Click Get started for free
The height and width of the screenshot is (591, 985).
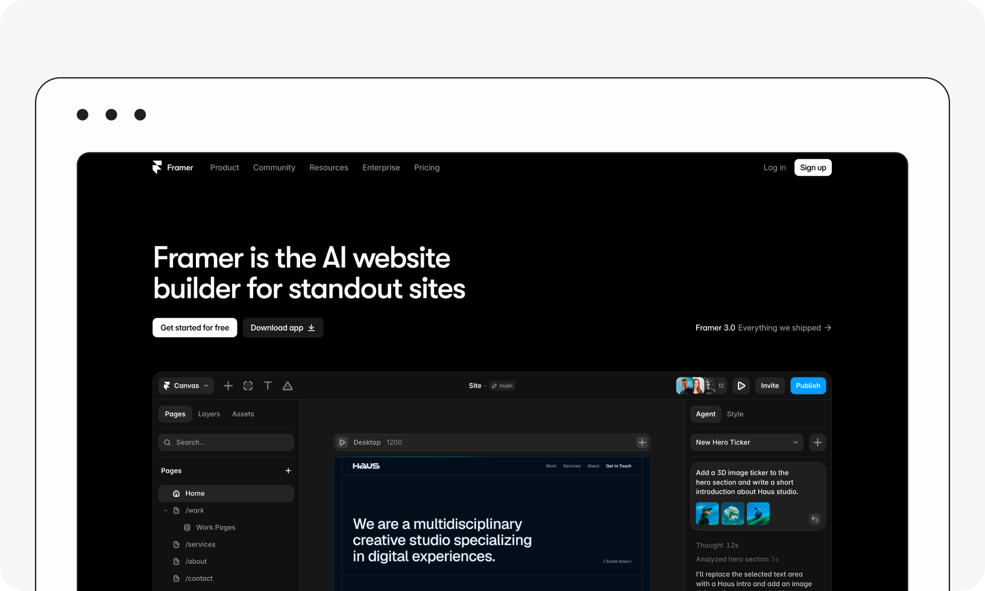[x=195, y=327]
